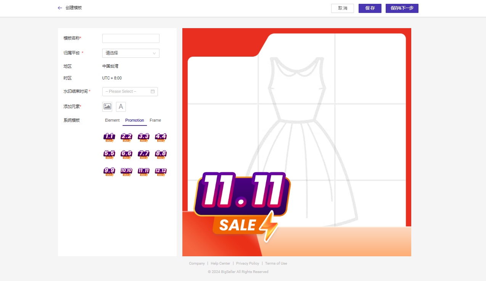Viewport: 486px width, 281px height.
Task: Choose the 12.12 sale promotion badge
Action: coord(161,171)
